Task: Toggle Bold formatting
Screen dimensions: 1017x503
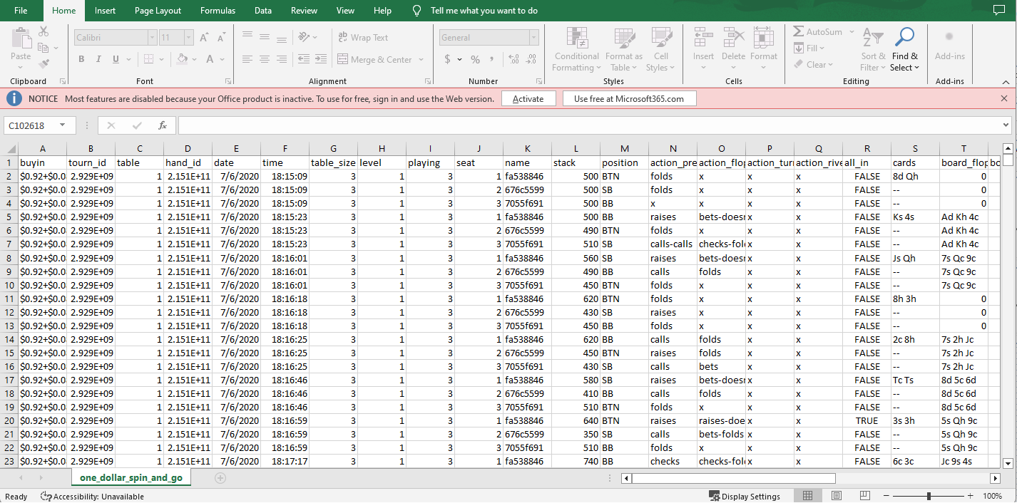Action: [x=81, y=59]
